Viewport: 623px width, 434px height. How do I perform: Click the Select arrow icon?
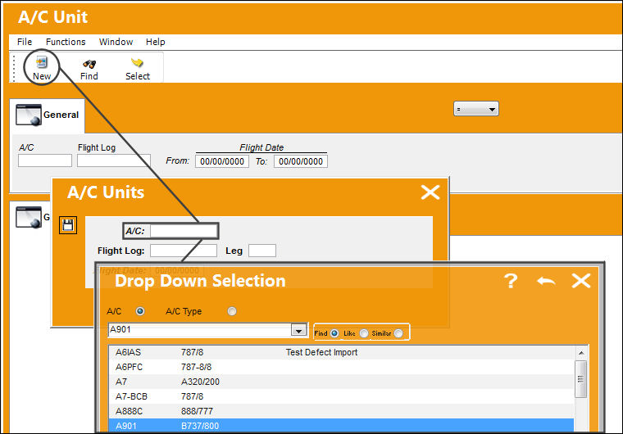pyautogui.click(x=137, y=62)
